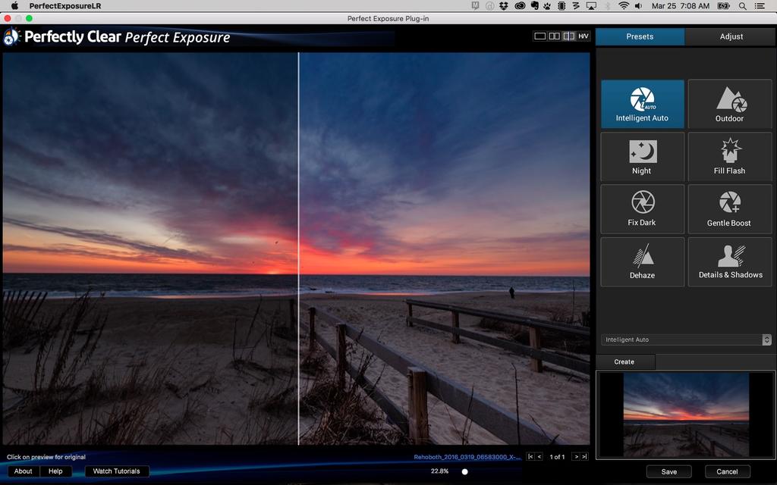
Task: Choose the Dehaze preset
Action: (642, 261)
